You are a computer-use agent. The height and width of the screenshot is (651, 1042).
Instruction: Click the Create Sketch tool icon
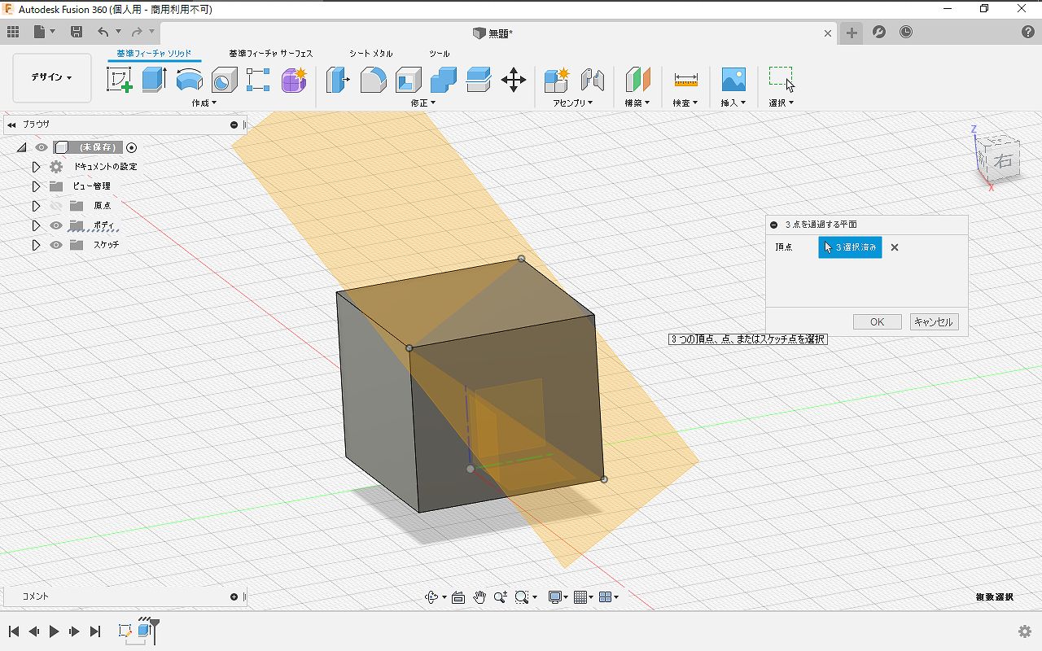120,80
